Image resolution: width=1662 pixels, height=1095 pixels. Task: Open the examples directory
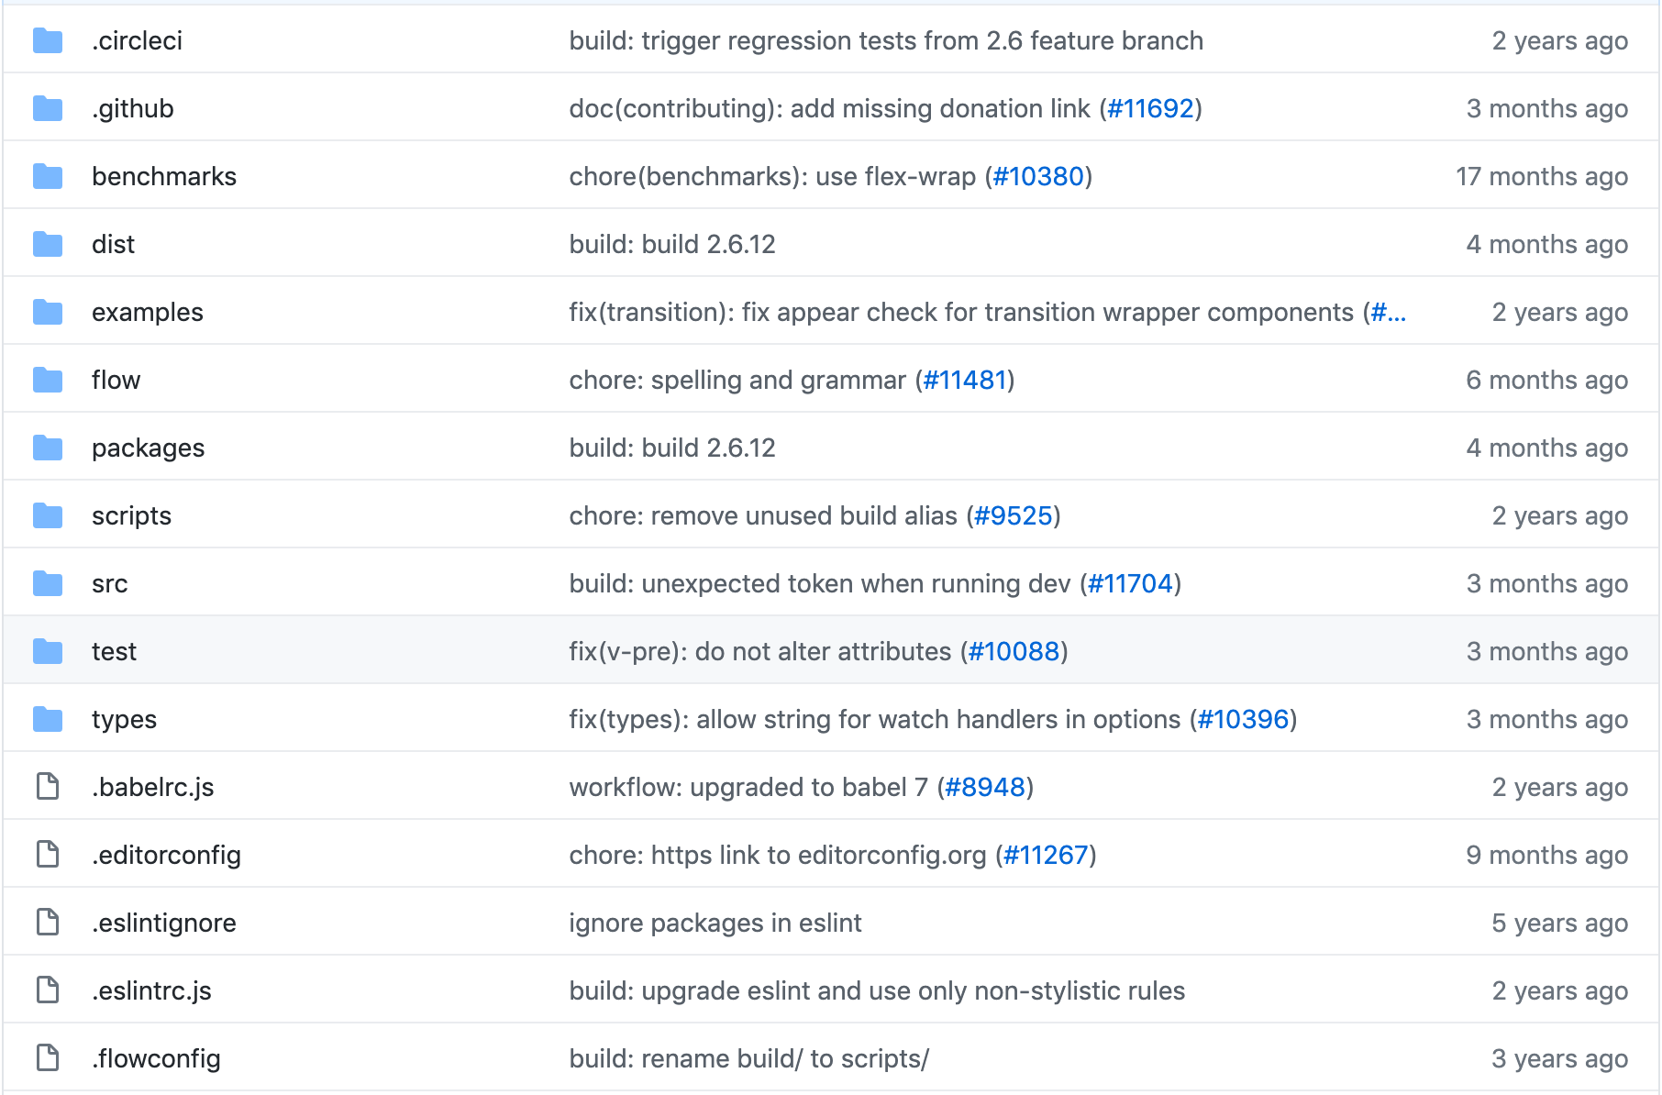(x=147, y=312)
